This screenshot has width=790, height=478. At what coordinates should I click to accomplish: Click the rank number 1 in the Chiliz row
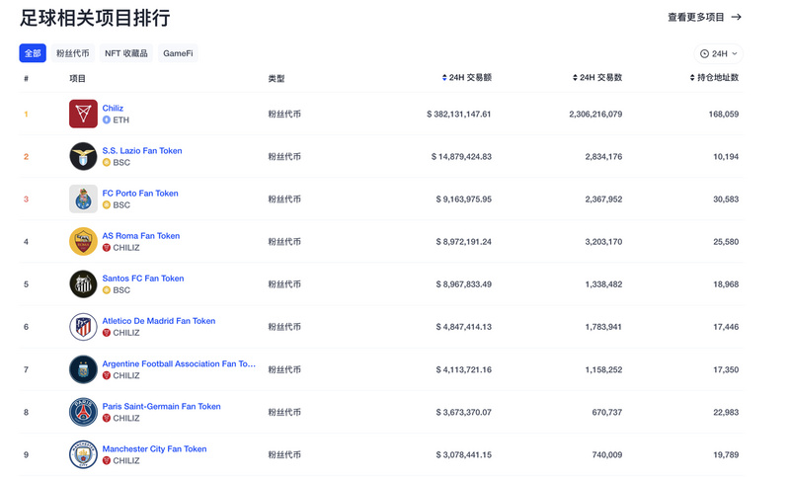[26, 114]
